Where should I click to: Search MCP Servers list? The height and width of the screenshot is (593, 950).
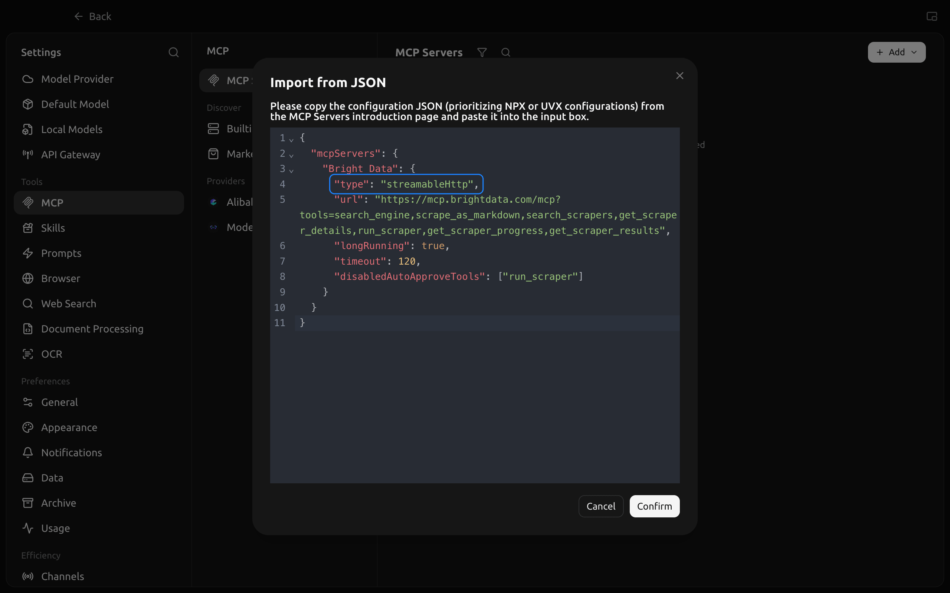[x=506, y=52]
